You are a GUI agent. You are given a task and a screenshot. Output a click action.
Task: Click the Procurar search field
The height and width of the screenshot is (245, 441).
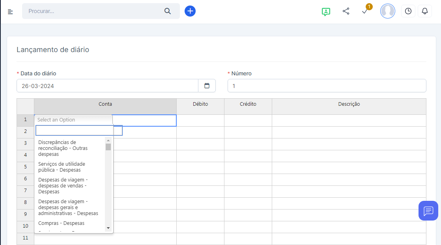click(95, 11)
